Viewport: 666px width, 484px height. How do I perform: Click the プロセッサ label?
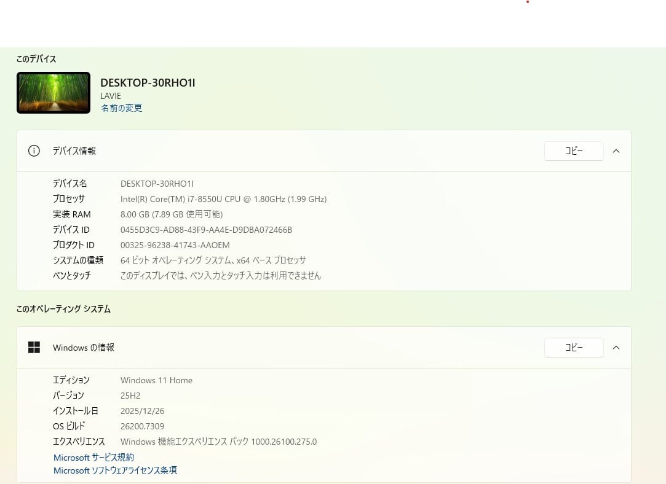click(x=69, y=199)
